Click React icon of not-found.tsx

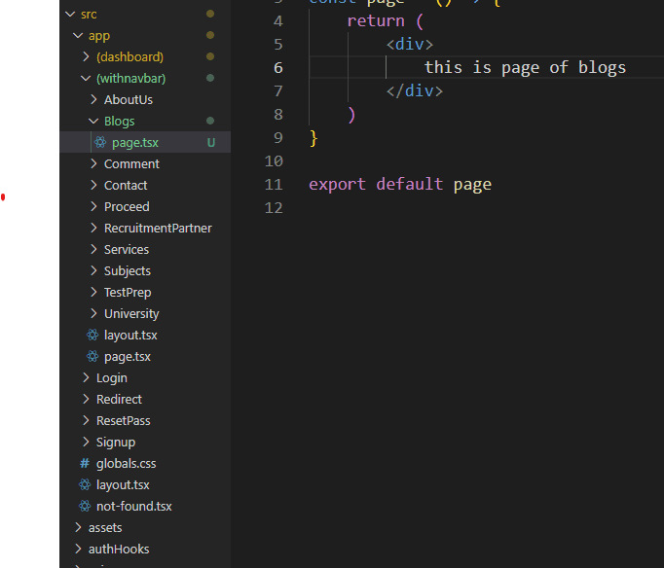click(x=85, y=506)
